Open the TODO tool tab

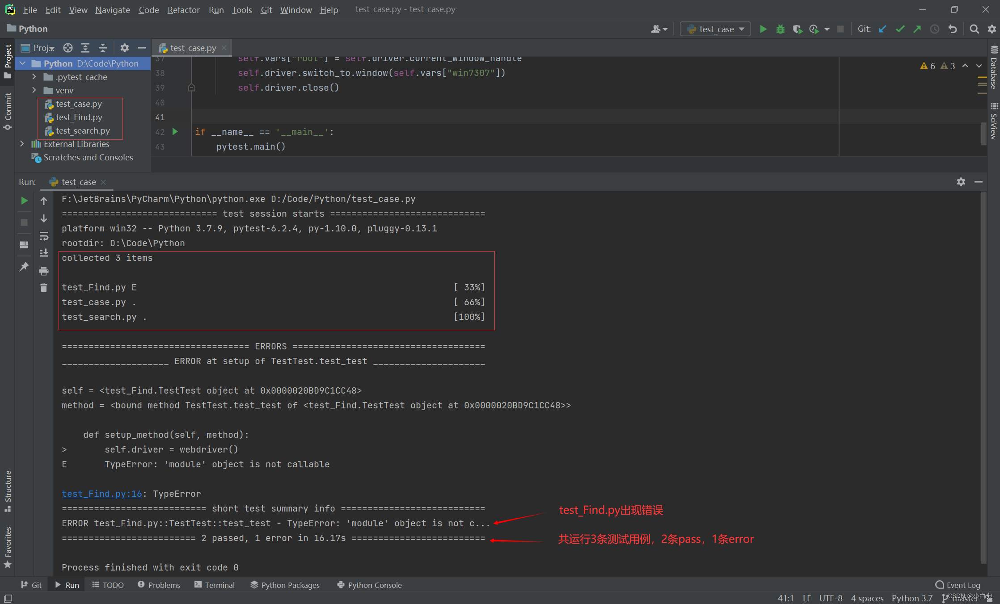tap(108, 585)
